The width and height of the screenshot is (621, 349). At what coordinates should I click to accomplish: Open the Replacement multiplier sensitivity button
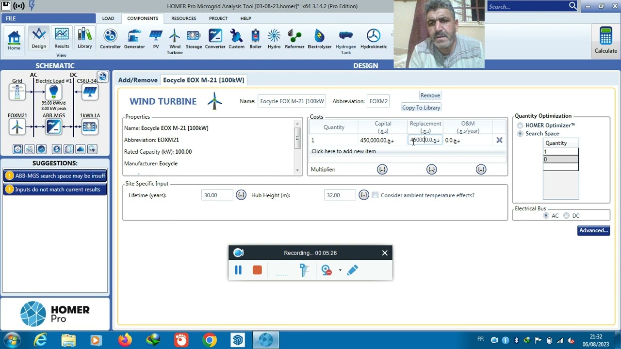(431, 169)
